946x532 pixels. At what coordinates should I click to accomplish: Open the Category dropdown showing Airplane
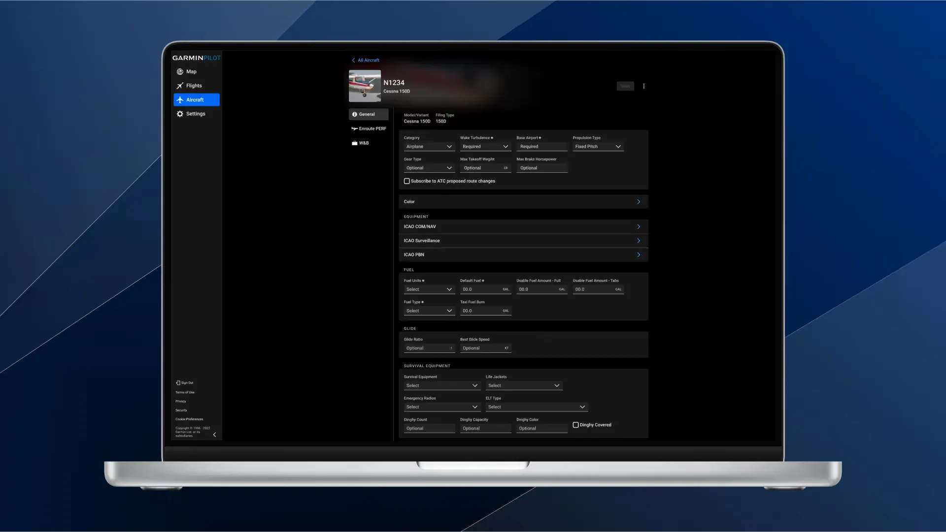(x=429, y=147)
